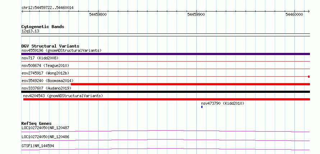Select the black nsv3337607 variant bar
The height and width of the screenshot is (154, 320).
165,92
